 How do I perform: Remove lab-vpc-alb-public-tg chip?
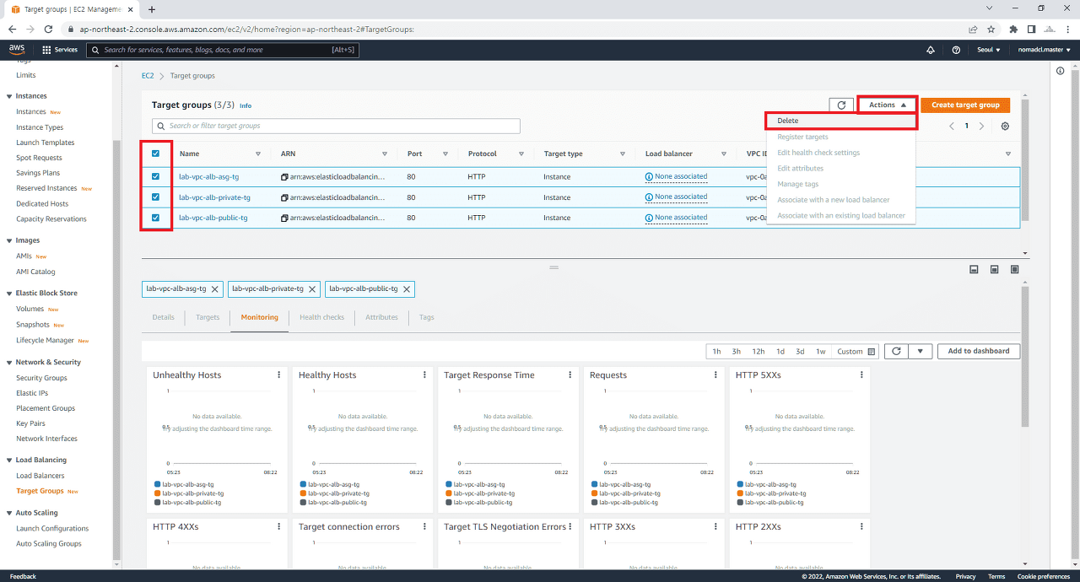(x=407, y=288)
